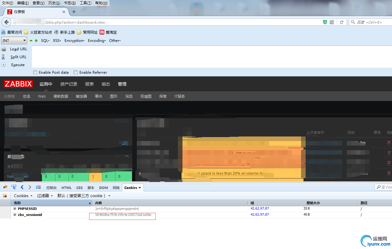392x249 pixels.
Task: Close the 仪表板 browser tab
Action: point(64,12)
